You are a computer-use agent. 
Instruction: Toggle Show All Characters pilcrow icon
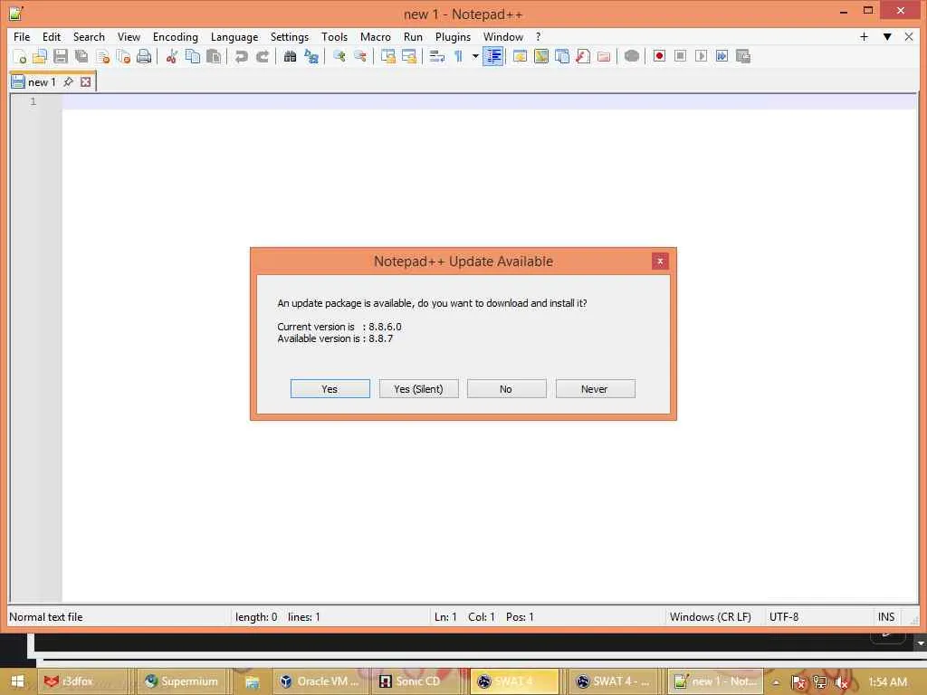(x=458, y=56)
